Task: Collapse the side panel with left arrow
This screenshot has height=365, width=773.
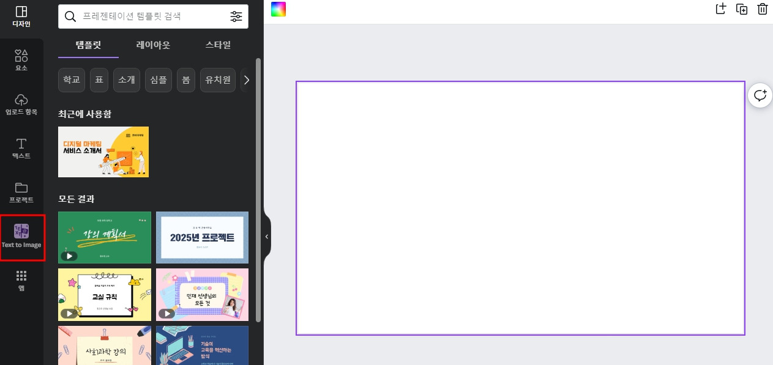Action: (266, 237)
